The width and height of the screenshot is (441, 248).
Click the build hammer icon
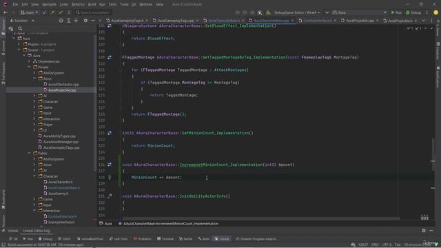(268, 12)
